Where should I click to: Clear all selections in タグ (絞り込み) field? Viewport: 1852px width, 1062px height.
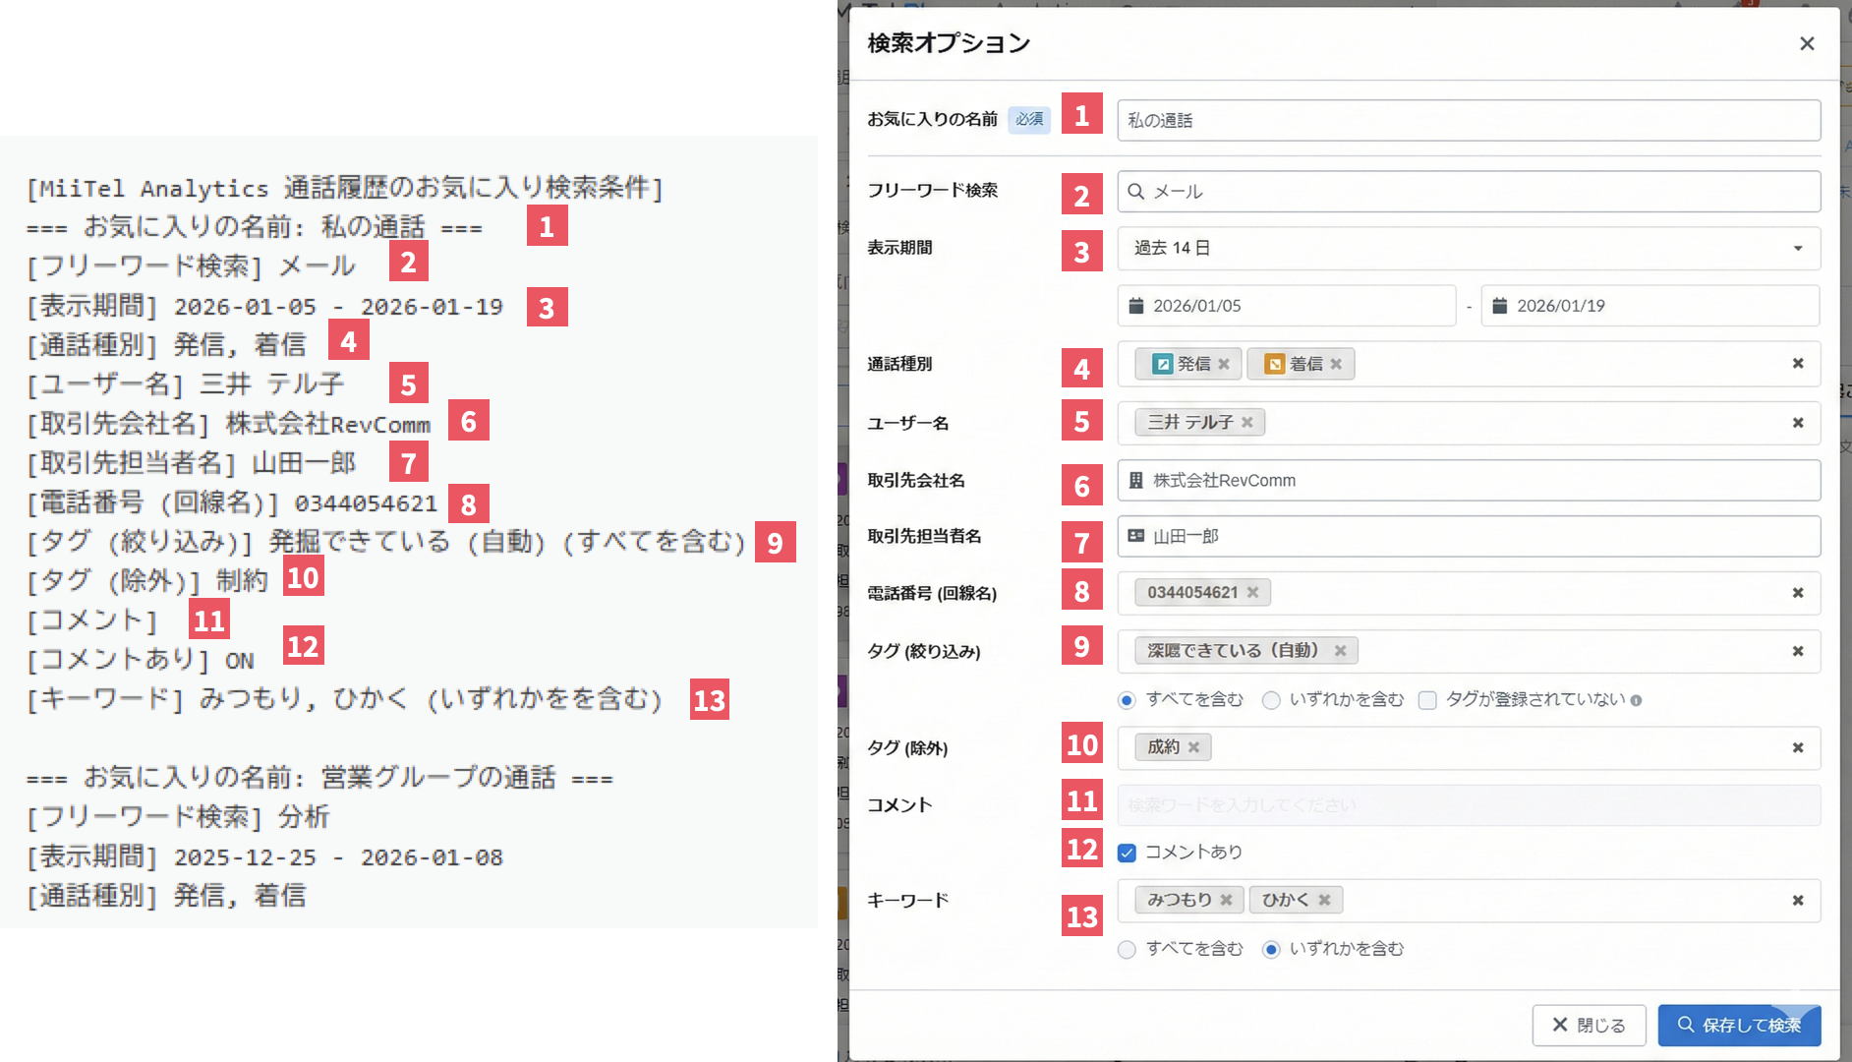pos(1798,651)
